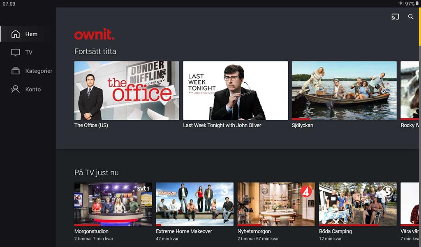Image resolution: width=421 pixels, height=247 pixels.
Task: Click the 'Sjölyckan' title text
Action: pos(302,125)
